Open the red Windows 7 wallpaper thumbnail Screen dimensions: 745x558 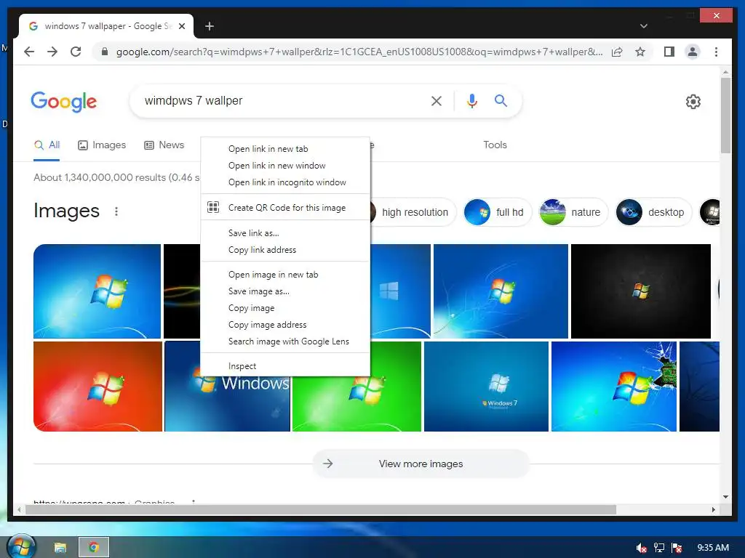(98, 387)
